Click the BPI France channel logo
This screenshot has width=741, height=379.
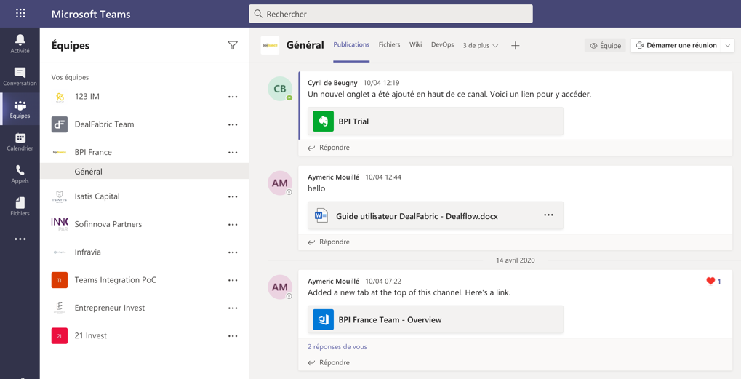pyautogui.click(x=270, y=45)
